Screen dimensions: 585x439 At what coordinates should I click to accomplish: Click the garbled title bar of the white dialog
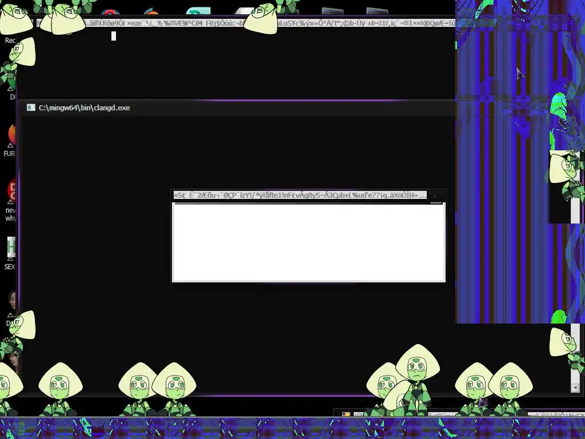pyautogui.click(x=300, y=195)
